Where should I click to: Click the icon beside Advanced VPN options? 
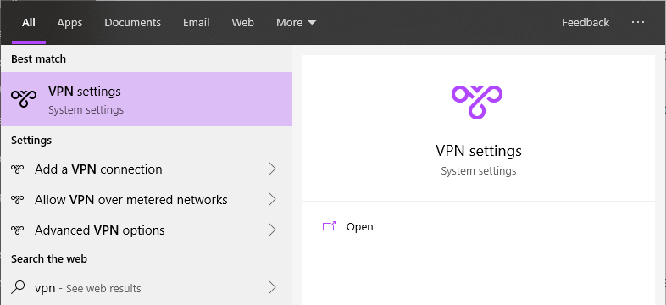click(18, 230)
